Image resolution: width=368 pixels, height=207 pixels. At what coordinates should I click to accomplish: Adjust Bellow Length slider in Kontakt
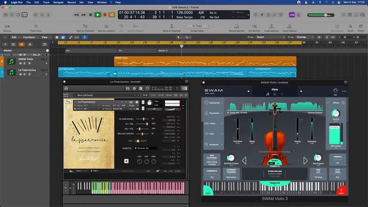[x=142, y=134]
